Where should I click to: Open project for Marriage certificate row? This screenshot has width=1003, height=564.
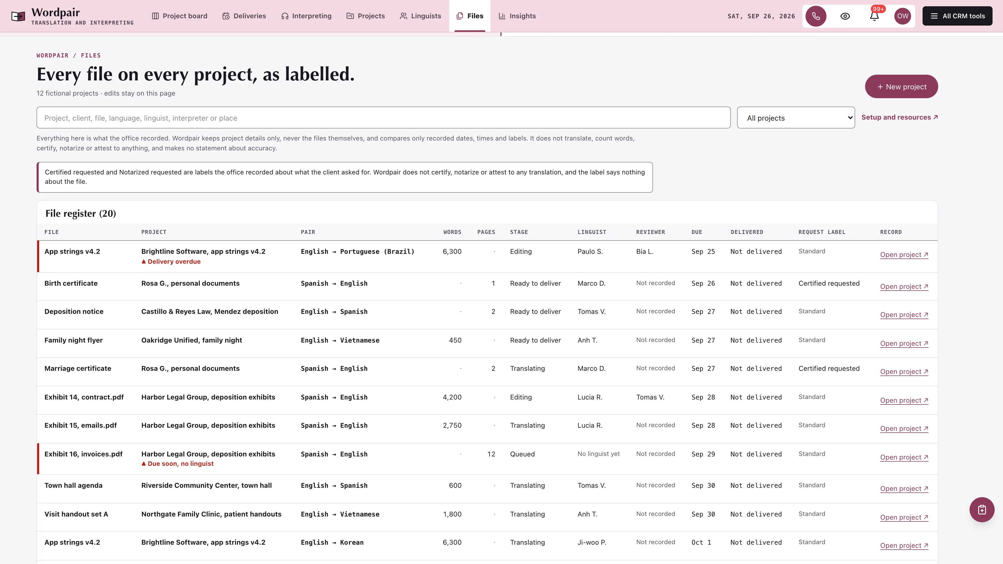[x=904, y=372]
